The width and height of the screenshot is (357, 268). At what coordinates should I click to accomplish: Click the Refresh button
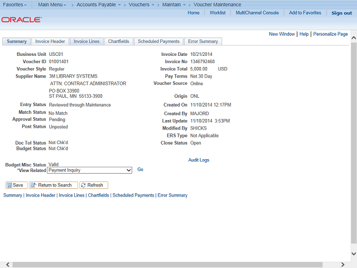(x=94, y=185)
